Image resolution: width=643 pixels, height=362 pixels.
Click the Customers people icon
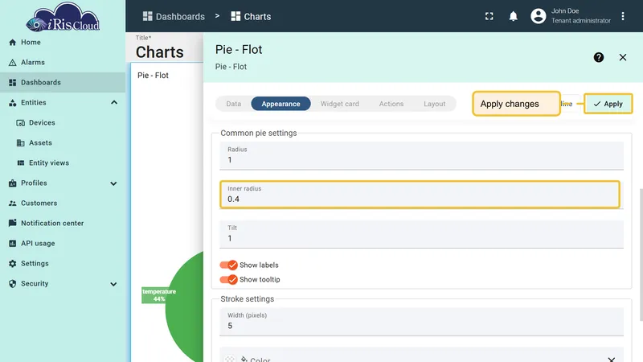(12, 204)
